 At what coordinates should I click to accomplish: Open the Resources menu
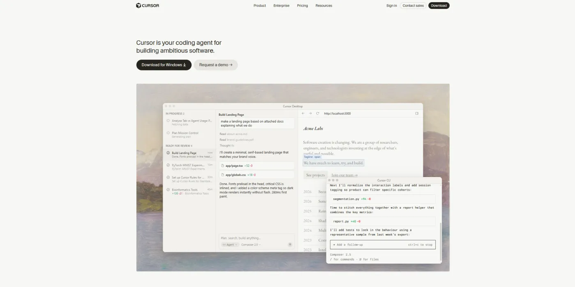click(324, 6)
